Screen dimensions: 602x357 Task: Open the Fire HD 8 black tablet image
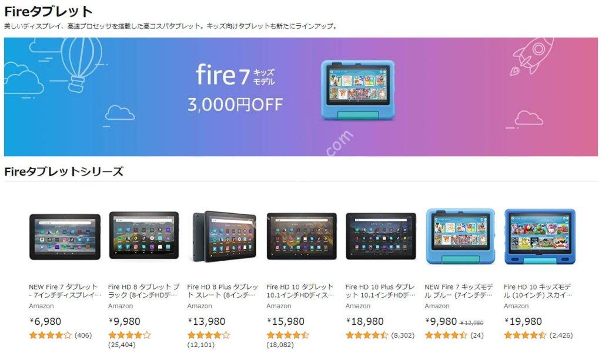click(144, 235)
